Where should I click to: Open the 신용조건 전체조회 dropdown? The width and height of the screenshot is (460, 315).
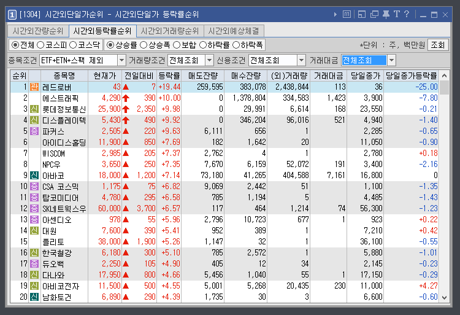click(x=301, y=60)
